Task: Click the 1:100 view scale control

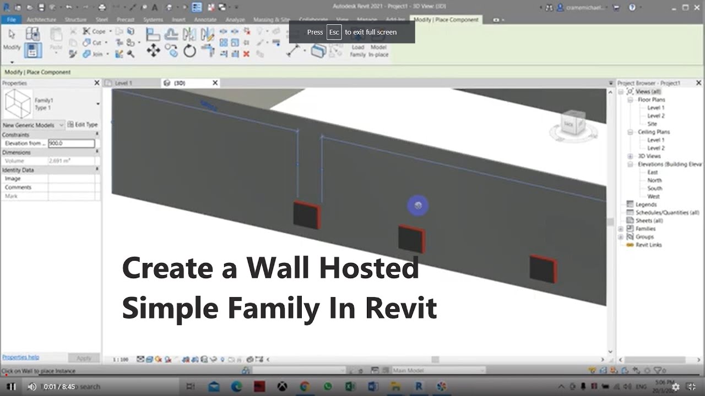Action: coord(121,359)
